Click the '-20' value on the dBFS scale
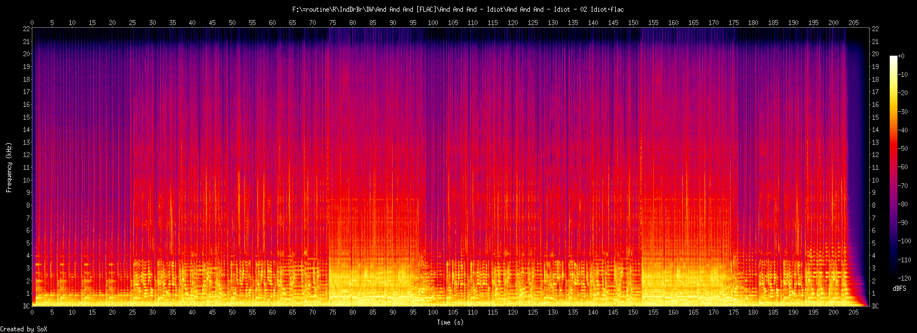917x333 pixels. 903,94
